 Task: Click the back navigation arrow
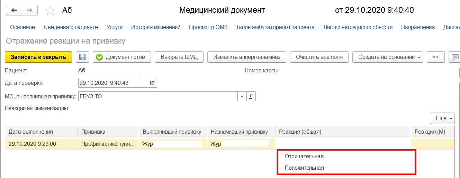tap(14, 10)
